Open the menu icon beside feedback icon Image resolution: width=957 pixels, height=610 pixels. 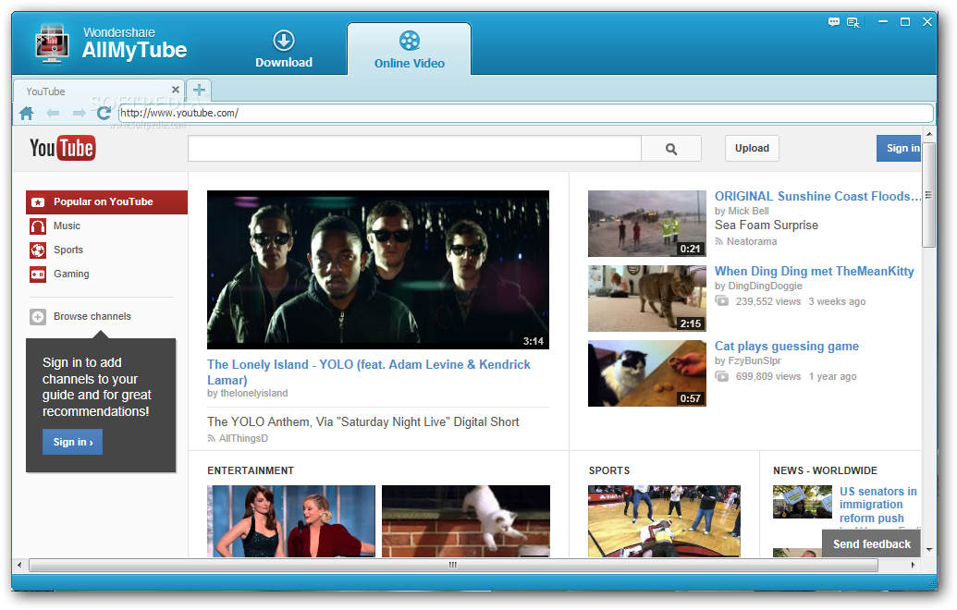[853, 22]
